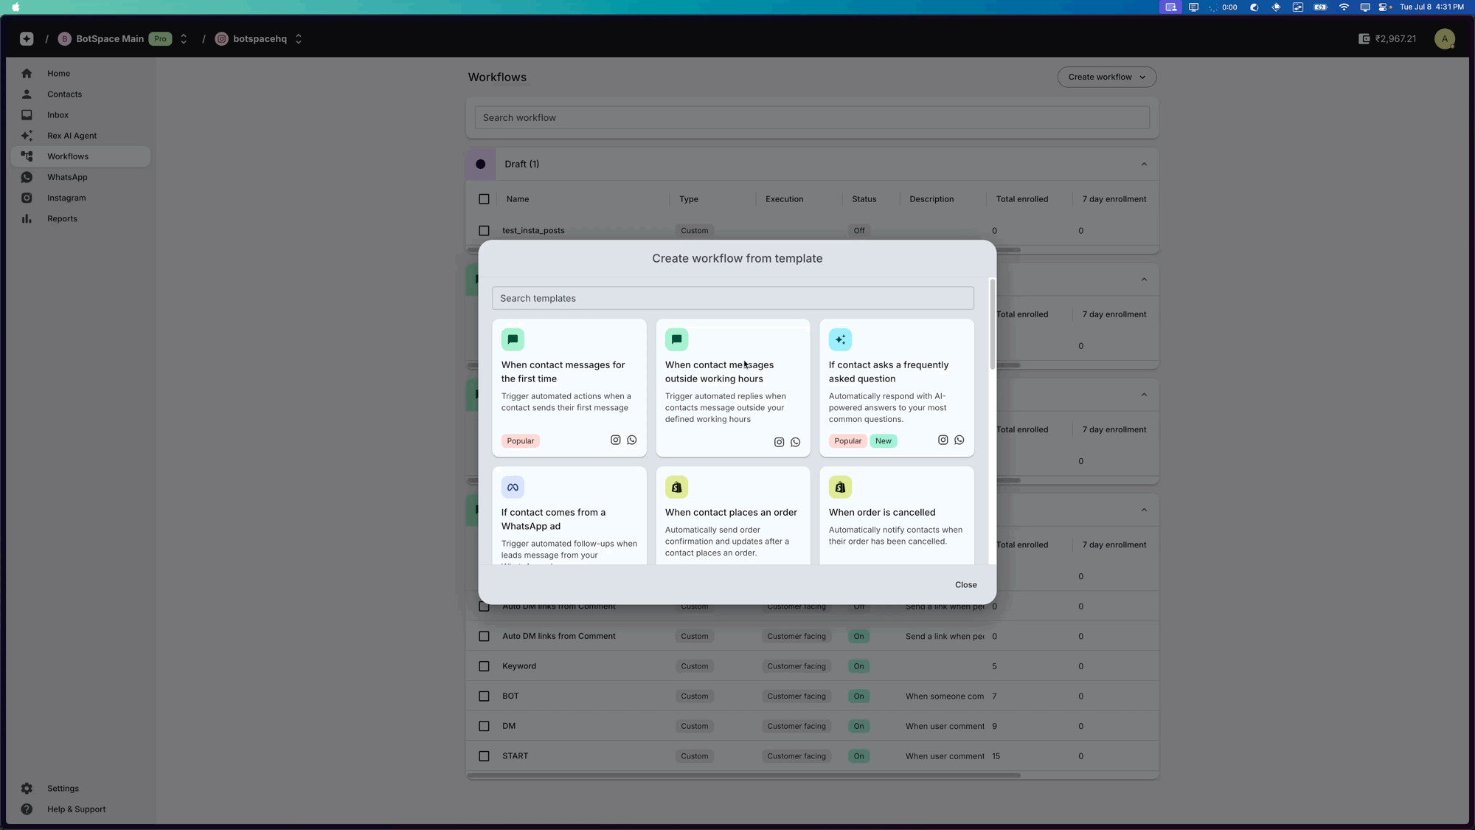1475x830 pixels.
Task: Click Shopify icon on places an order template
Action: (x=676, y=487)
